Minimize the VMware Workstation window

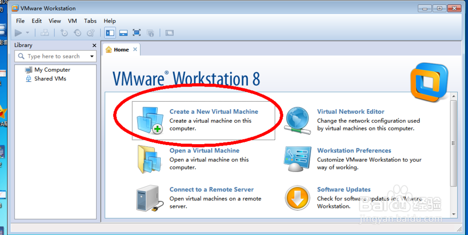tap(425, 8)
